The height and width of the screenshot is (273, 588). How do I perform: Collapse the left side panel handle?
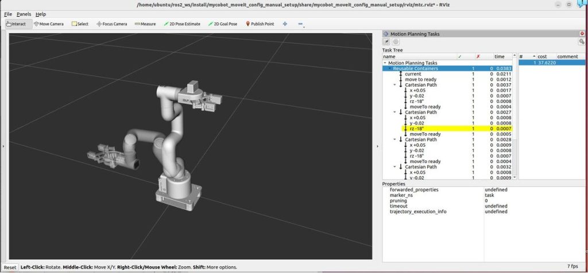[3, 146]
